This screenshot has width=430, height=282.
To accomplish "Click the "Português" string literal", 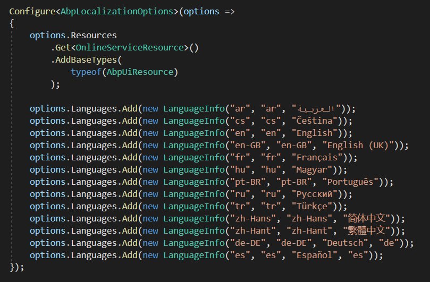I will coord(350,182).
